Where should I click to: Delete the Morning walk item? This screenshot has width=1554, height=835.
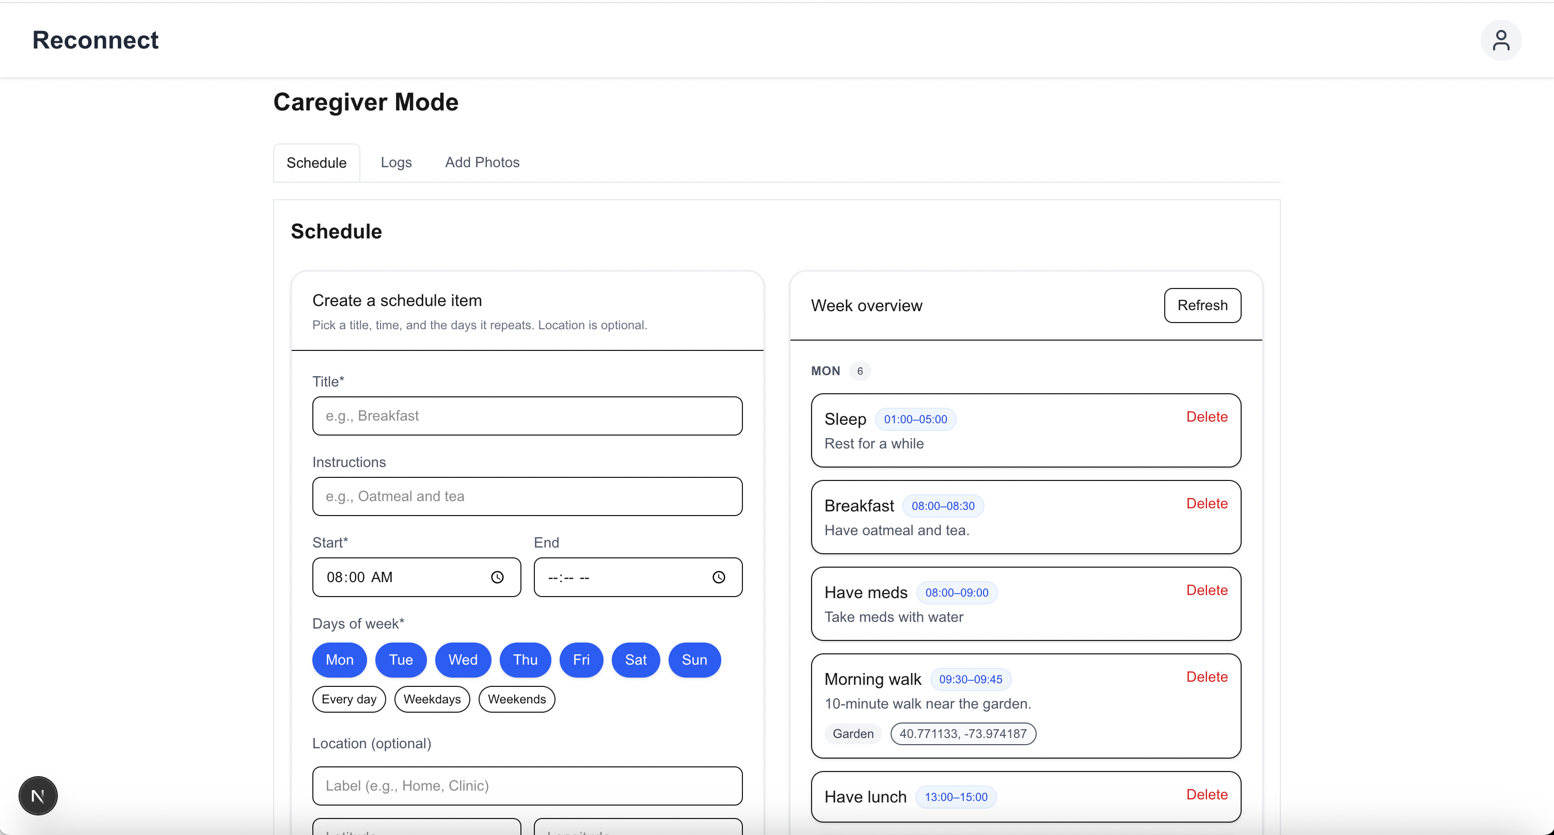[1207, 677]
